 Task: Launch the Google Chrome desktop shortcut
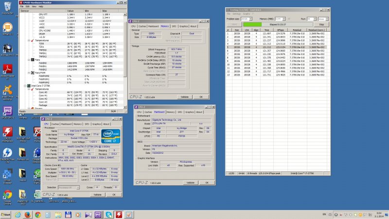(x=7, y=197)
